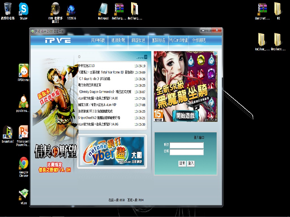290x217 pixels.
Task: Open the Notepad desktop shortcut
Action: point(103,11)
